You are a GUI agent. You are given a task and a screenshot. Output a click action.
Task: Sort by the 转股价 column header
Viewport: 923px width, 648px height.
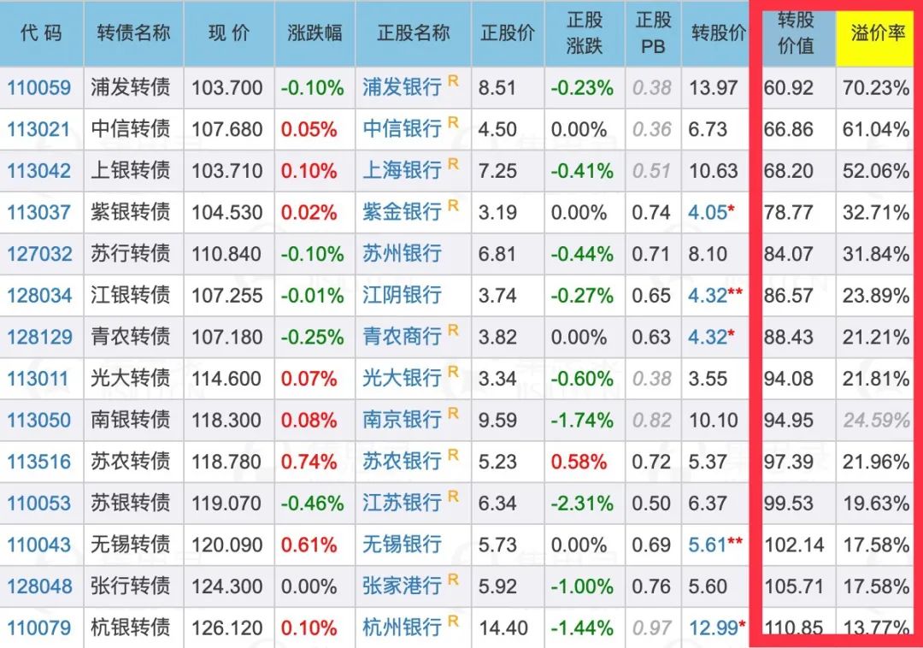tap(718, 33)
